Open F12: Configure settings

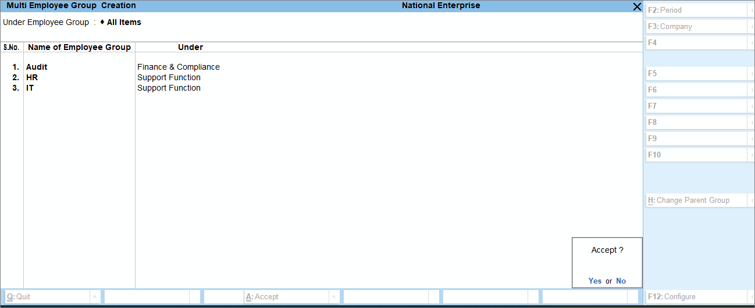point(696,297)
